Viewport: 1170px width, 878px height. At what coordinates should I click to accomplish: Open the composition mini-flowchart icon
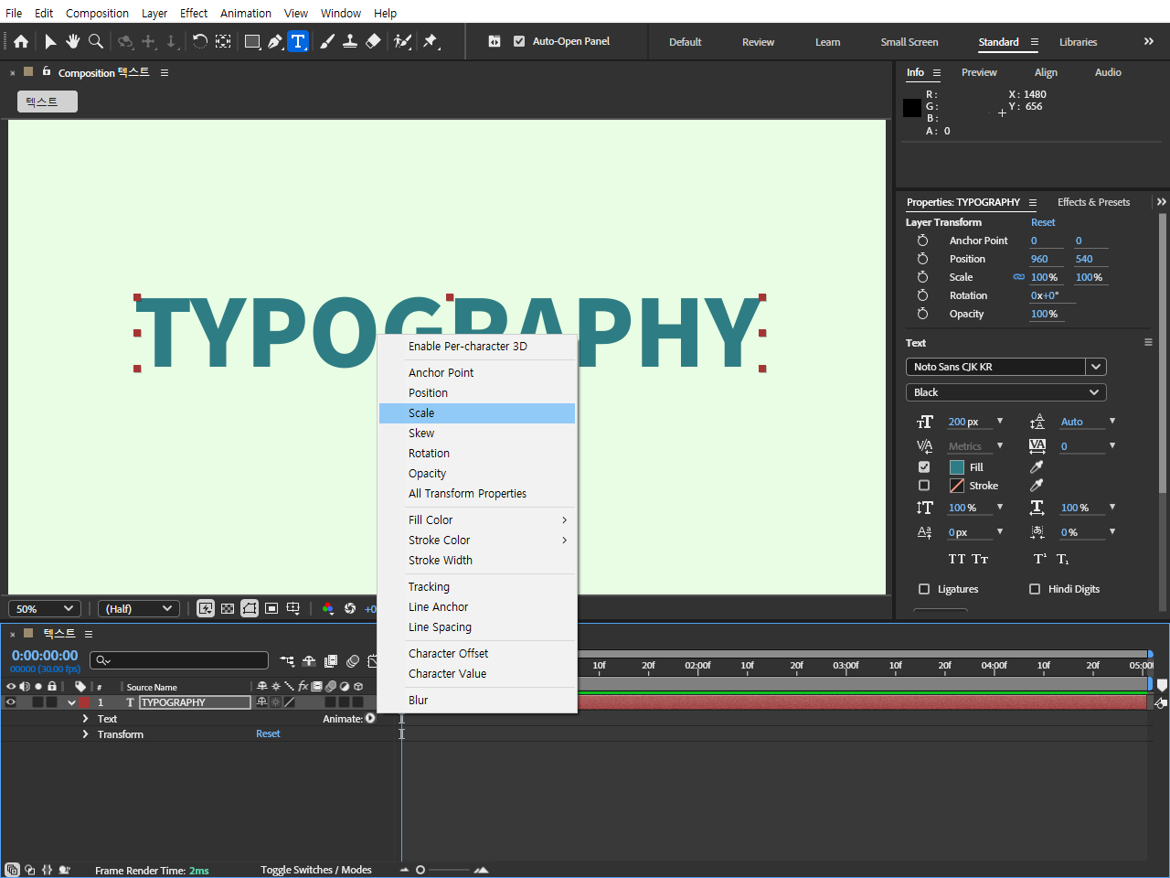[288, 661]
